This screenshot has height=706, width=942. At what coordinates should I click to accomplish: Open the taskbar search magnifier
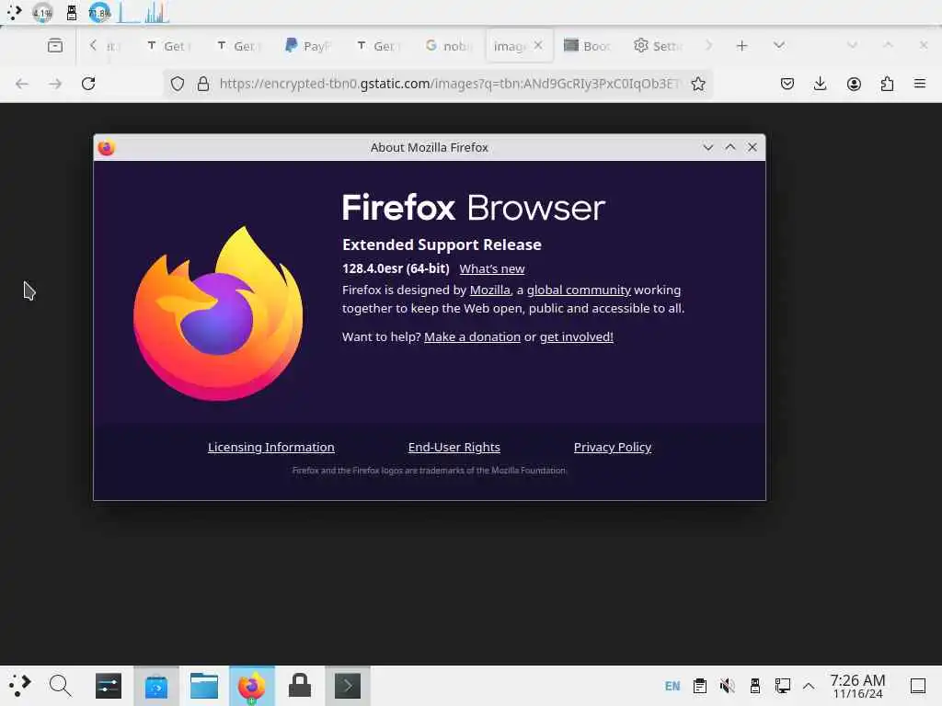click(60, 685)
